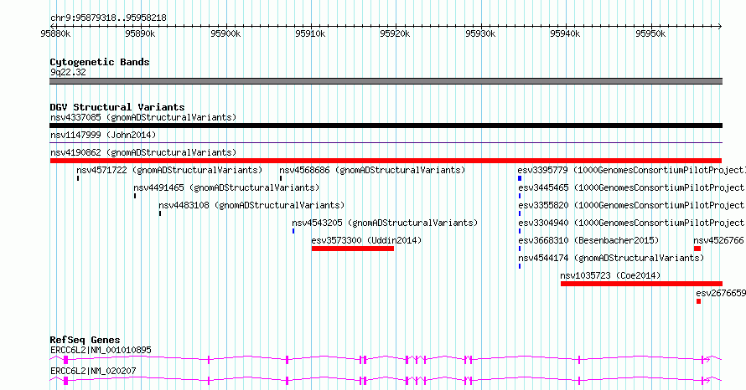Select the Cytogenetic Bands track title
Image resolution: width=746 pixels, height=390 pixels.
click(100, 62)
